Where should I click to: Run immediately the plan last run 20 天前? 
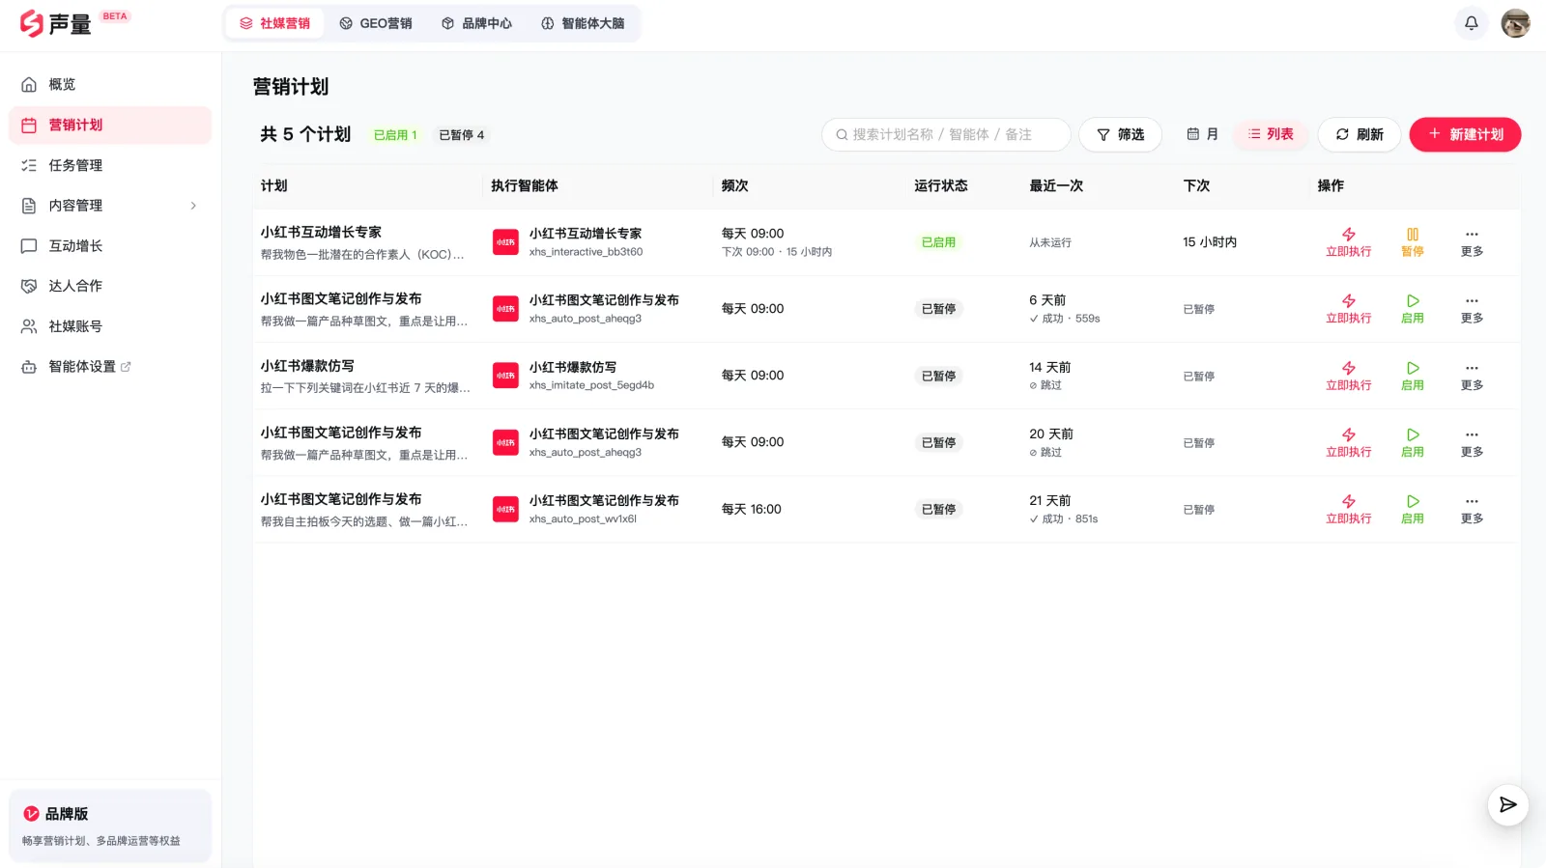tap(1348, 442)
